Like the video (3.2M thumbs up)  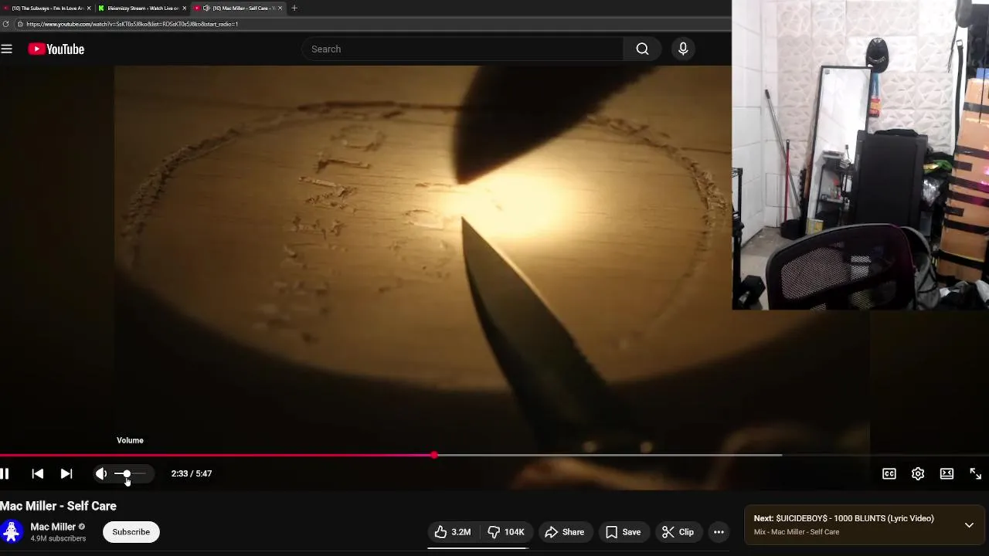pos(453,532)
